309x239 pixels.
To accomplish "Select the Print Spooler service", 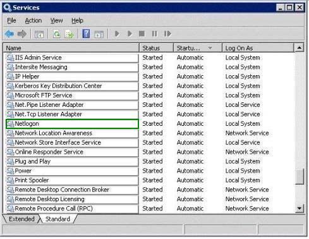I will pos(72,180).
